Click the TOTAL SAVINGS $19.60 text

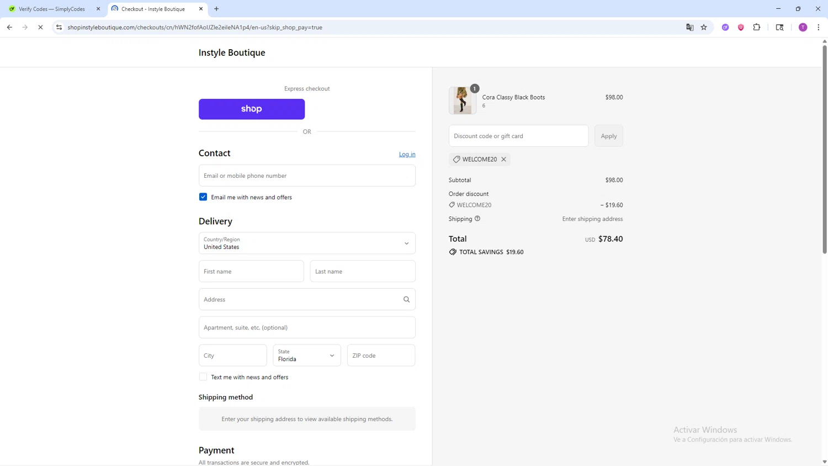[x=491, y=252]
